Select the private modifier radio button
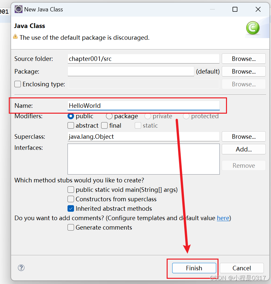The height and width of the screenshot is (284, 271). [148, 116]
